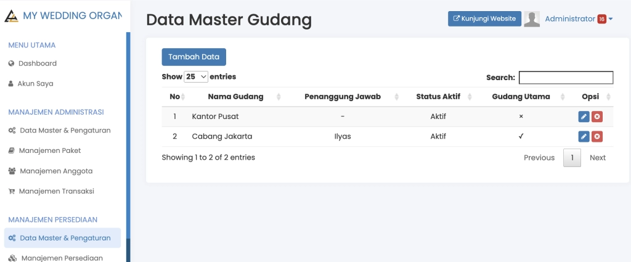Sort table by Gudang Utama column
Image resolution: width=631 pixels, height=262 pixels.
tap(521, 97)
